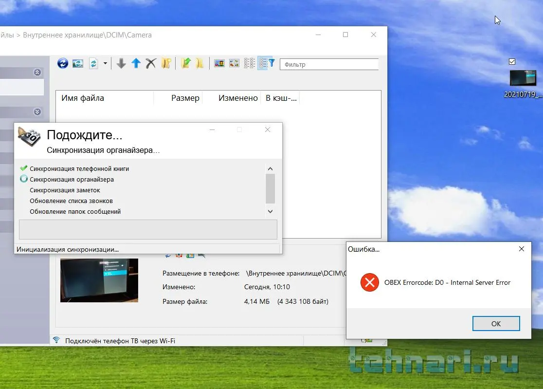This screenshot has width=543, height=389.
Task: Click the photo sync icon in toolbar
Action: point(78,63)
